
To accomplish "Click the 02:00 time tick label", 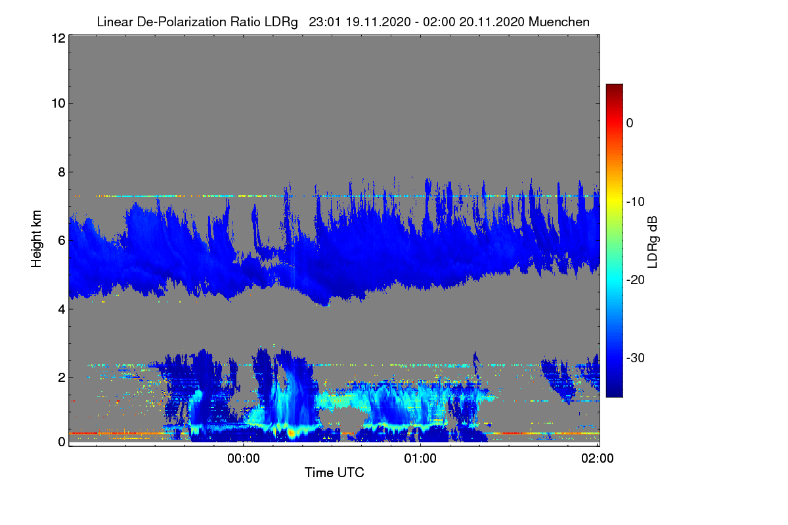I will coord(598,459).
